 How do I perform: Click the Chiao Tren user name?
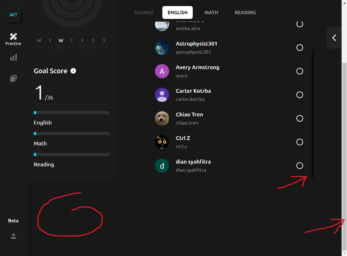pos(189,115)
